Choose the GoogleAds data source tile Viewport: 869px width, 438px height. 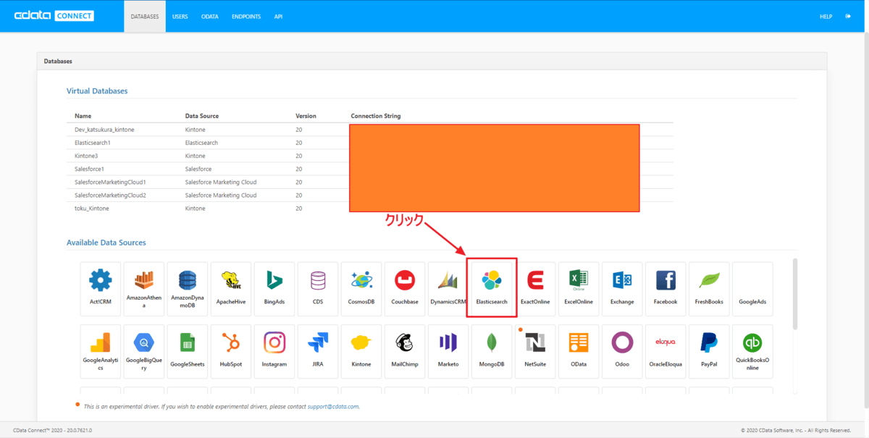coord(752,289)
